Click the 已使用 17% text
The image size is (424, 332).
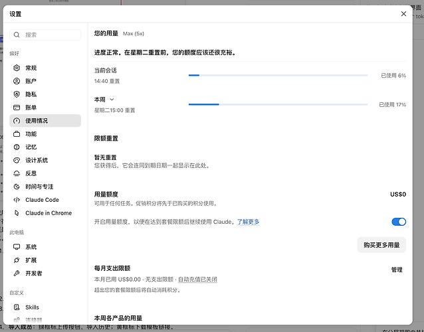tap(392, 104)
